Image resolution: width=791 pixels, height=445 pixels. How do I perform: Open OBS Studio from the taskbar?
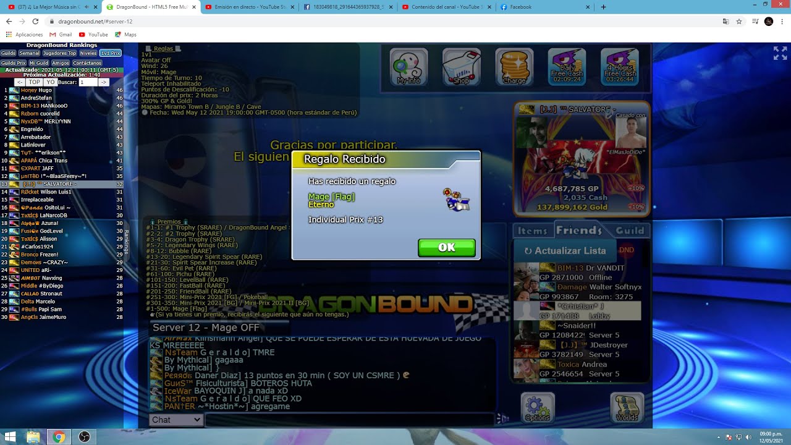(85, 437)
